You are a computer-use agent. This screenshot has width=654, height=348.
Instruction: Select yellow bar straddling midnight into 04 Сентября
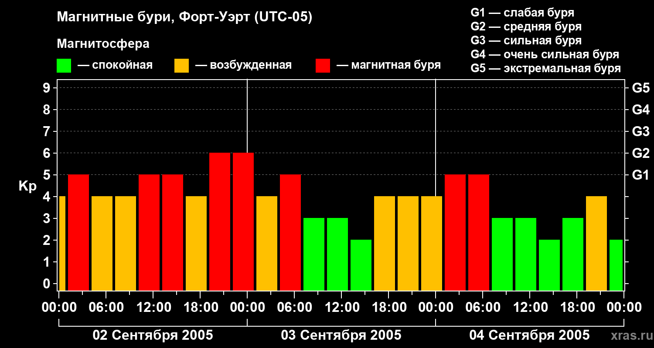point(432,244)
